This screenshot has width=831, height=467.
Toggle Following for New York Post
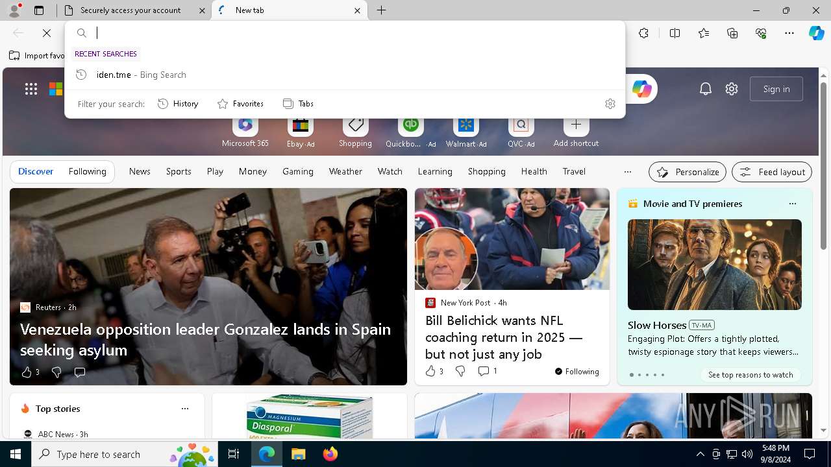coord(577,372)
